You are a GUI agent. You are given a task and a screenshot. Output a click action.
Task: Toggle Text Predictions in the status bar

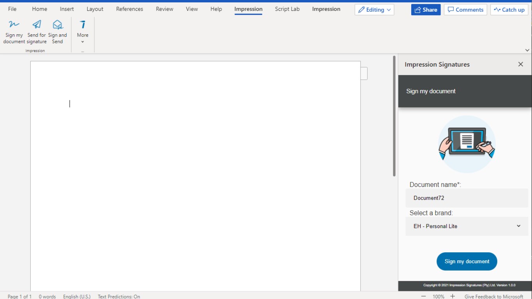point(119,296)
